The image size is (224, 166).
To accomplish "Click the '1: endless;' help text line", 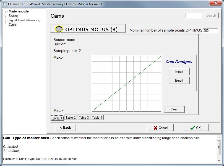I will click(12, 151).
